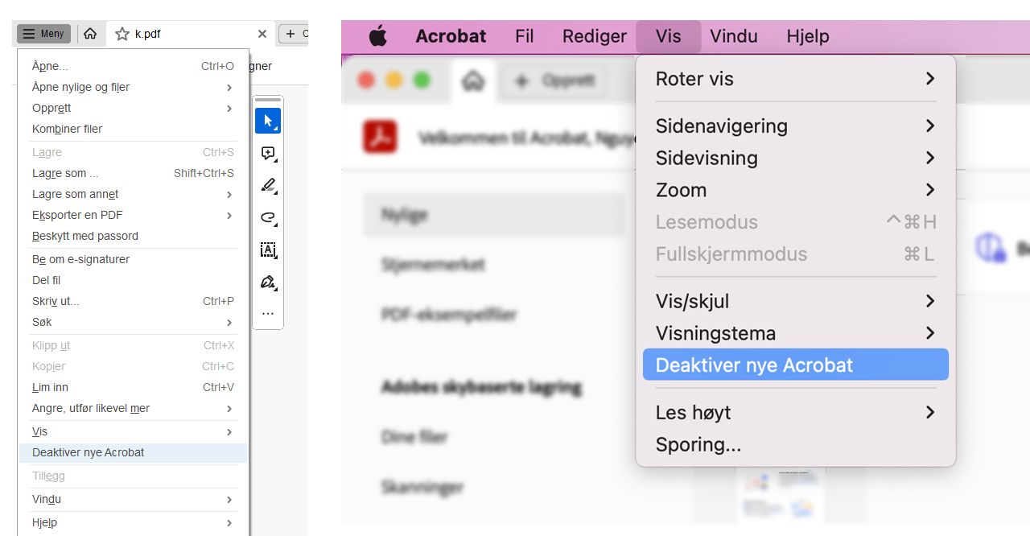Screen dimensions: 1030x536
Task: Click the Opprett button in the toolbar
Action: pos(554,80)
